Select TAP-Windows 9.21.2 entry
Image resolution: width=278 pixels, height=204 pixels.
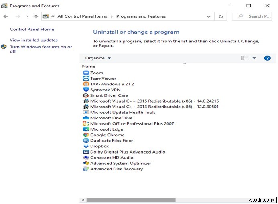pyautogui.click(x=112, y=84)
